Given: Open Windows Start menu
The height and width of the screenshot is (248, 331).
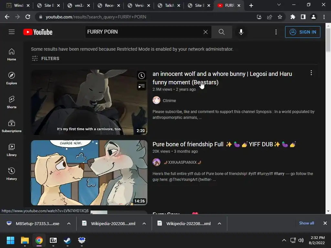Looking at the screenshot, I should point(10,240).
